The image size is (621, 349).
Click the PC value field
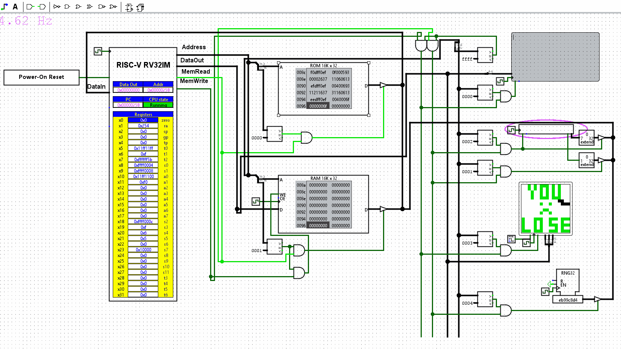pyautogui.click(x=128, y=105)
